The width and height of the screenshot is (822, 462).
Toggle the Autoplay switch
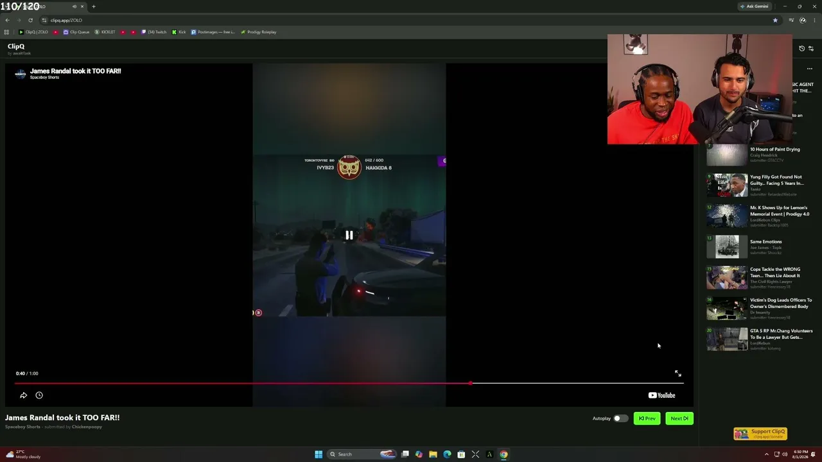click(620, 418)
